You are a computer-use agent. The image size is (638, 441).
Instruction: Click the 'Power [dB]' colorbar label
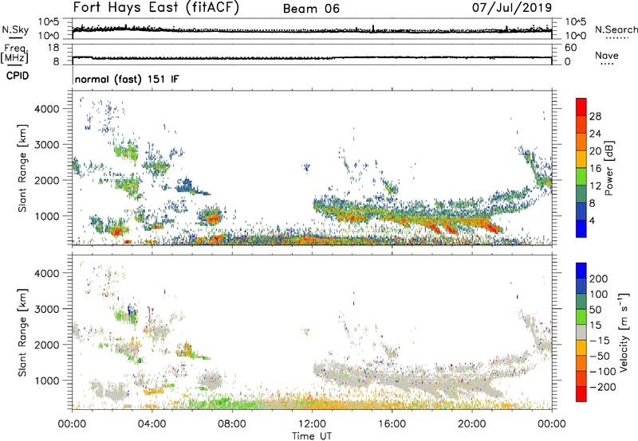pyautogui.click(x=609, y=168)
